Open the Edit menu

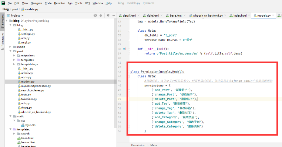coord(17,3)
